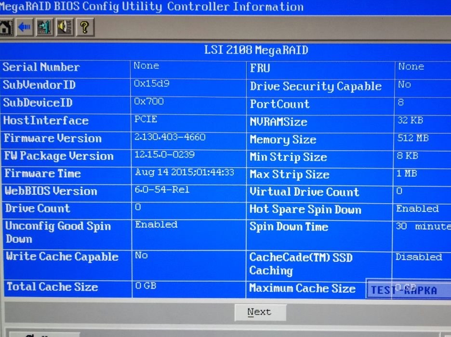Click Memory Size value 512 MB
The height and width of the screenshot is (337, 451).
click(x=413, y=138)
